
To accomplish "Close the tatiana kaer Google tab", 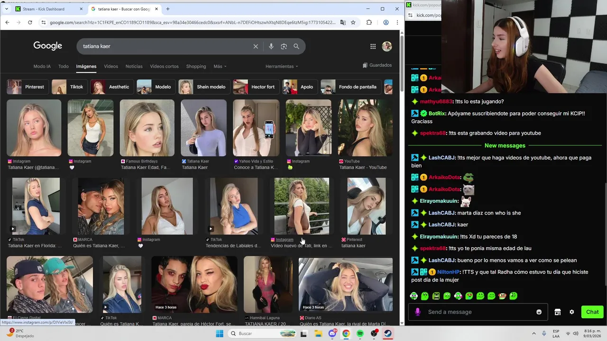I will coord(156,9).
